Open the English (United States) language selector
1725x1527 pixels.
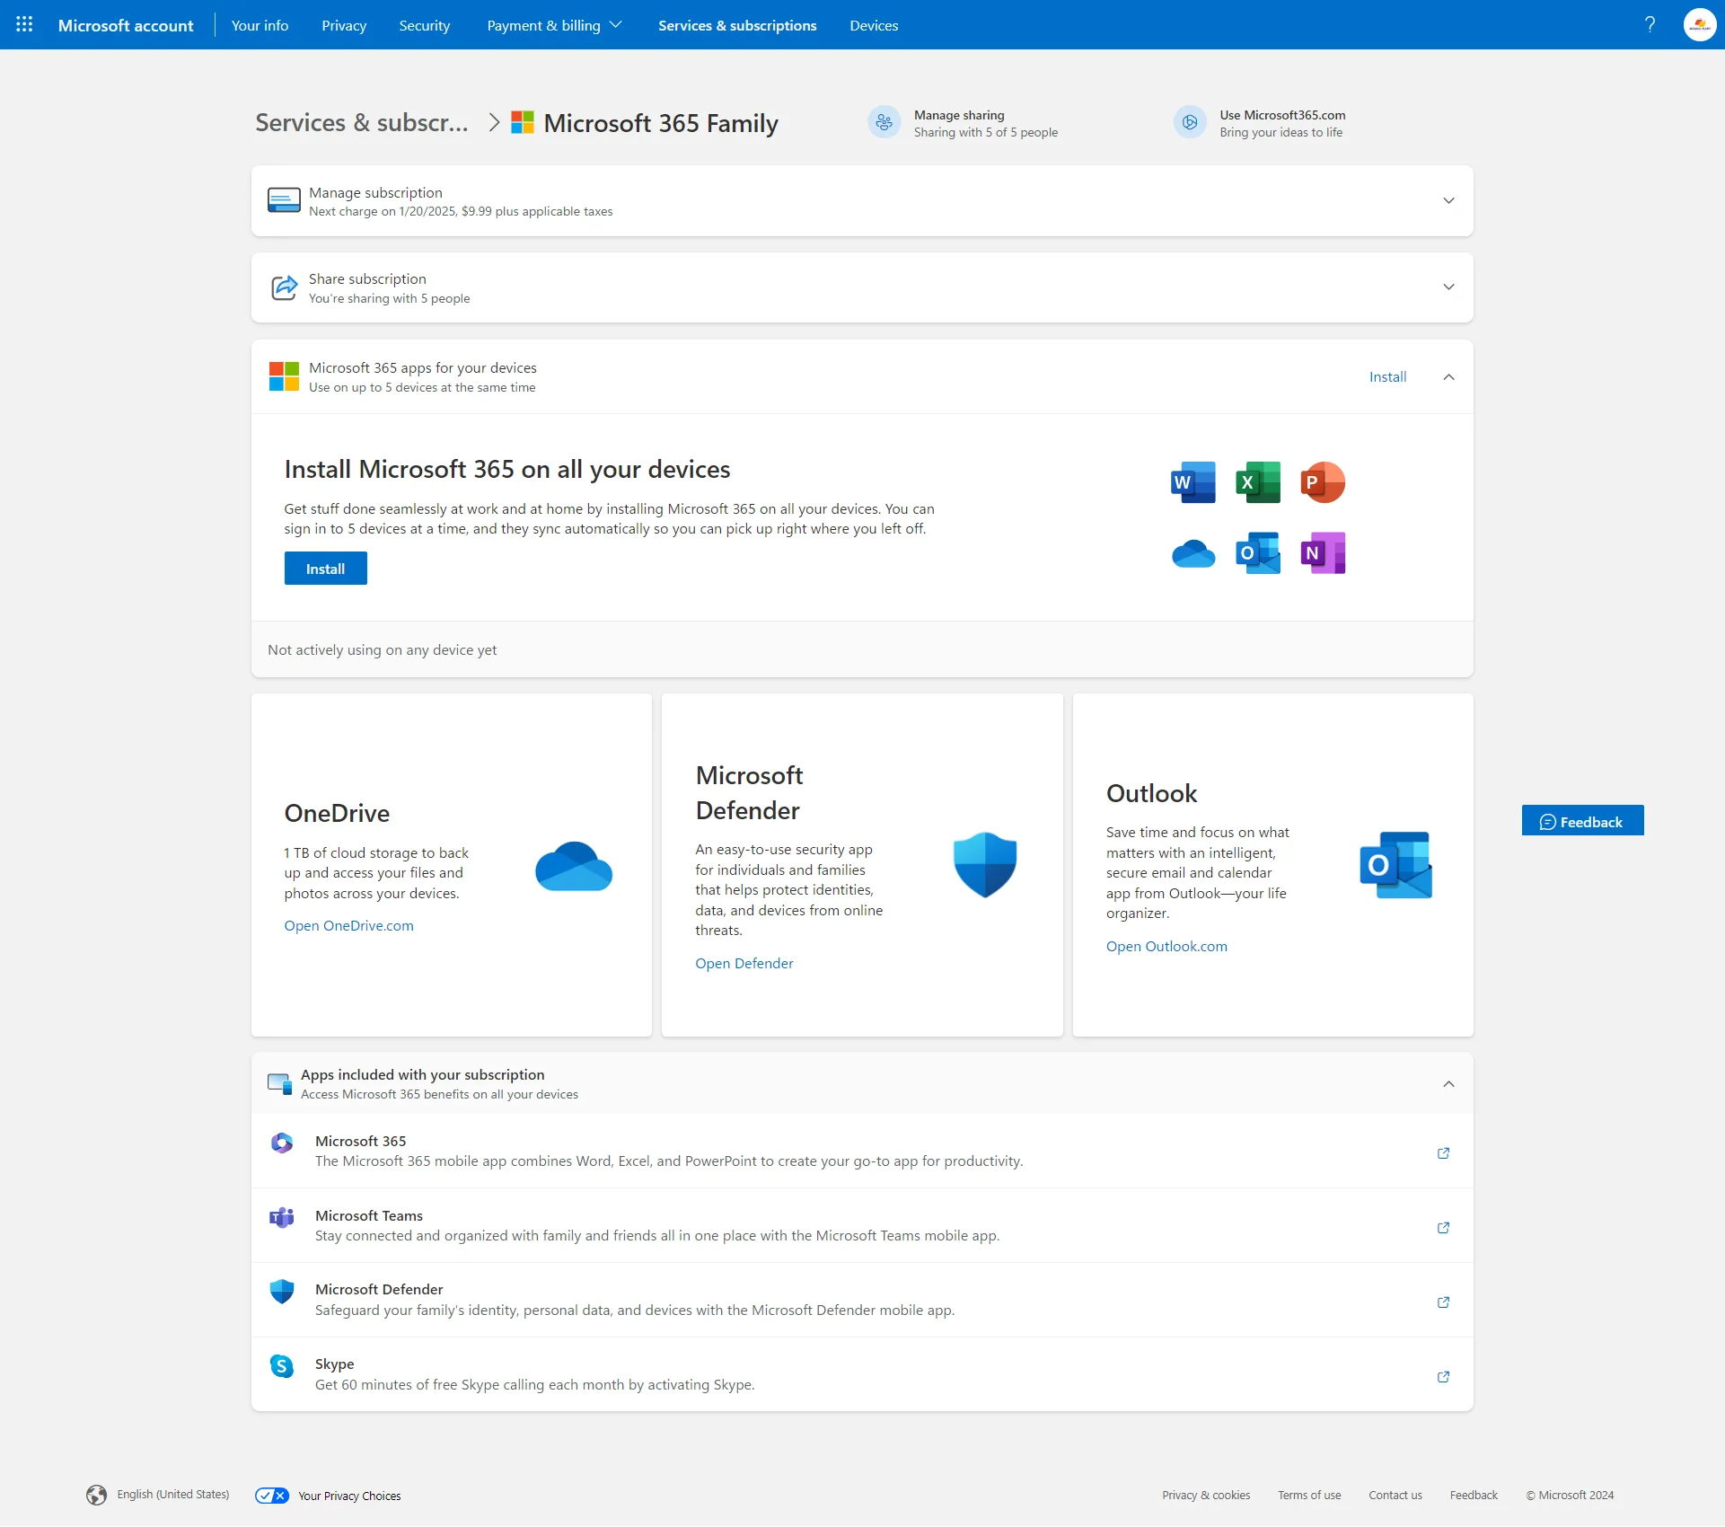click(172, 1494)
